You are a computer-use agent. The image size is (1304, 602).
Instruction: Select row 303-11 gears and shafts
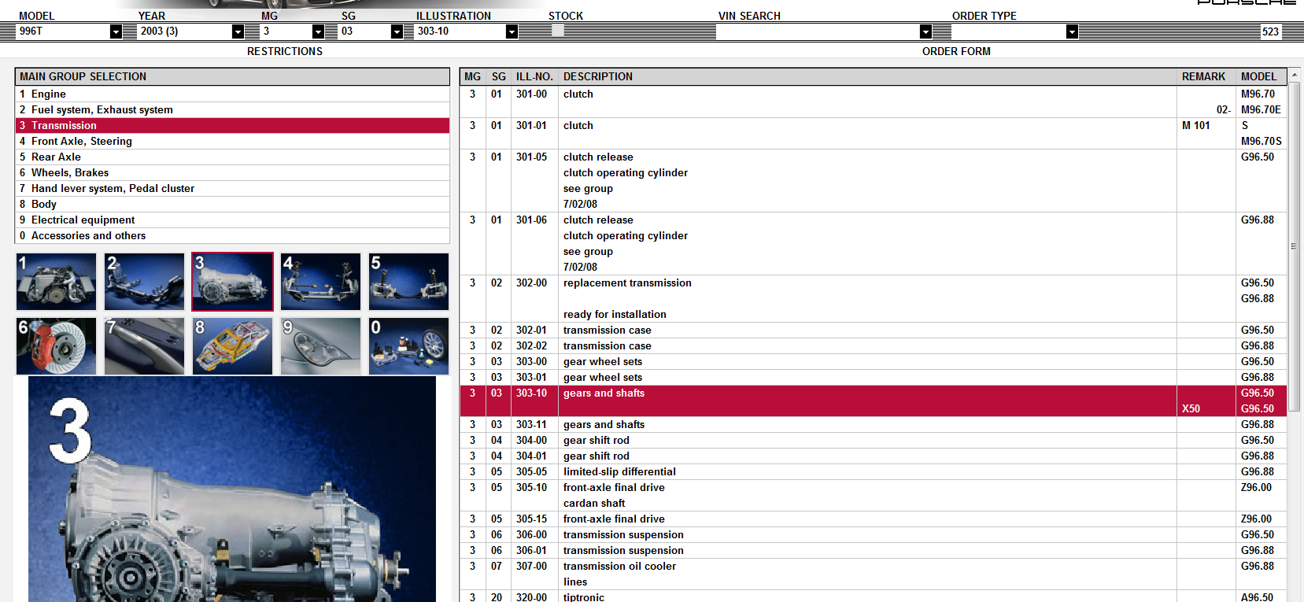tap(874, 425)
